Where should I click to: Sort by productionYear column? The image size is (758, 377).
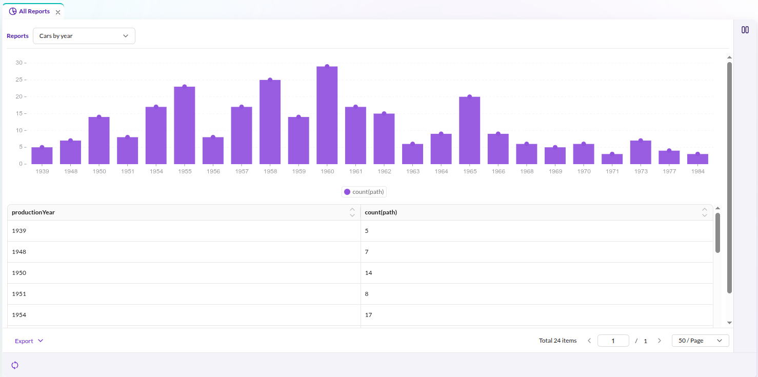click(352, 212)
